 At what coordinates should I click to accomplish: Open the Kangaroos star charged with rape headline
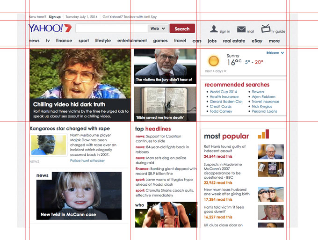(x=70, y=128)
